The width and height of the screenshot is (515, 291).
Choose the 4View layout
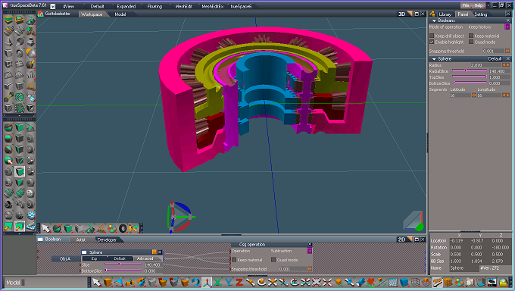click(x=68, y=6)
